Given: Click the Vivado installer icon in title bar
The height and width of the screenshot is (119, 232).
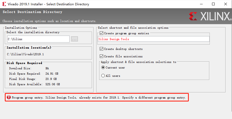Looking at the screenshot, I should point(4,4).
